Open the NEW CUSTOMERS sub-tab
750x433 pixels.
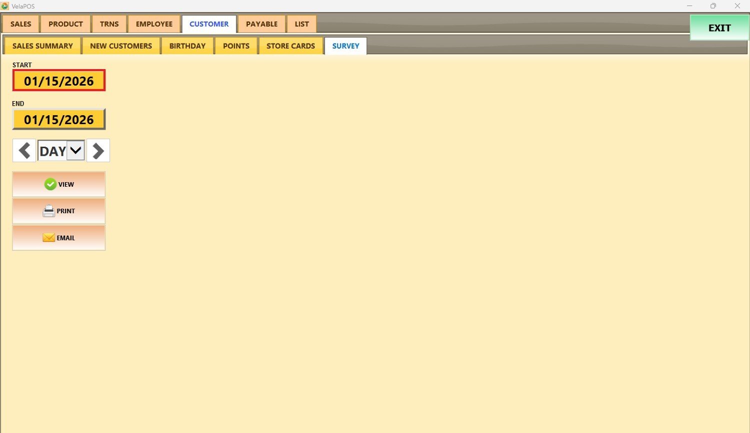point(121,46)
